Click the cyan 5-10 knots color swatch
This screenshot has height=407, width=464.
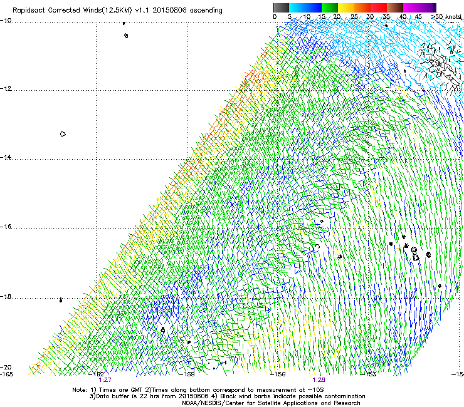tap(297, 8)
